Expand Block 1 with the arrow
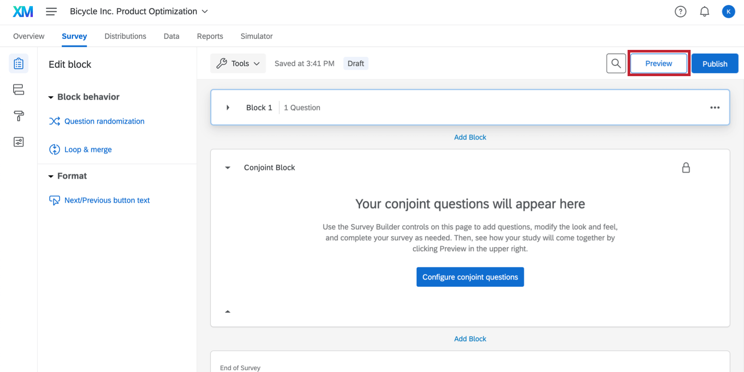Image resolution: width=744 pixels, height=372 pixels. [x=228, y=108]
